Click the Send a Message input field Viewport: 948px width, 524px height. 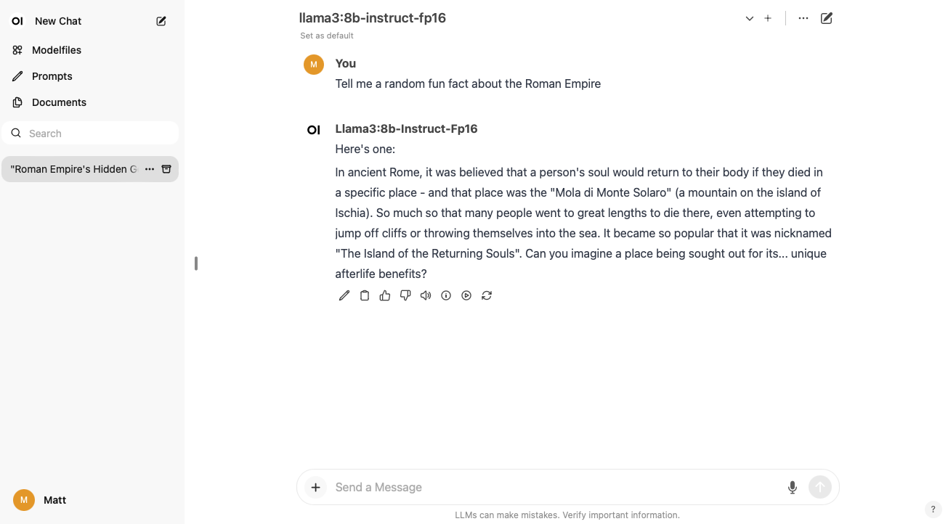pos(552,488)
